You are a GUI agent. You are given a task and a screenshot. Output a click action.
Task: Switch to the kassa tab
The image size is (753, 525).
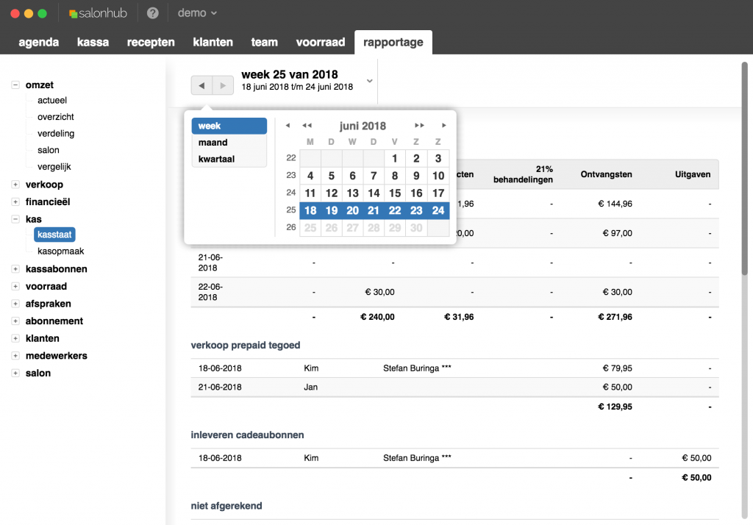93,42
